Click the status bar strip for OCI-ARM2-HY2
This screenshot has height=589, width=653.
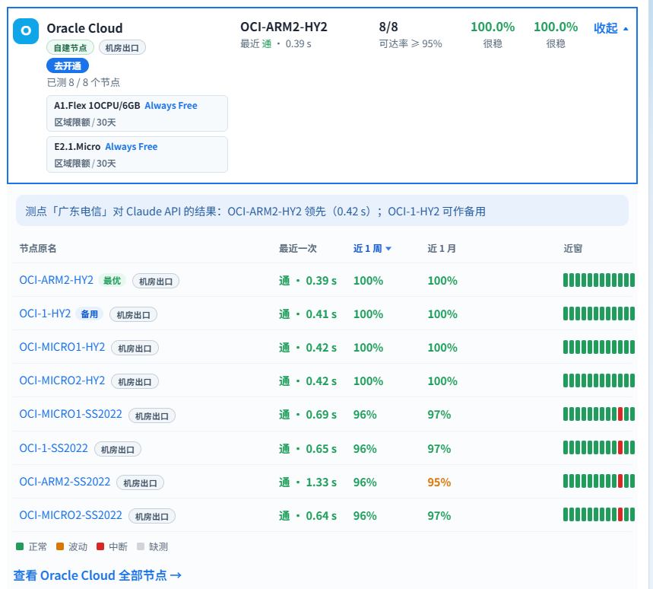[x=599, y=280]
